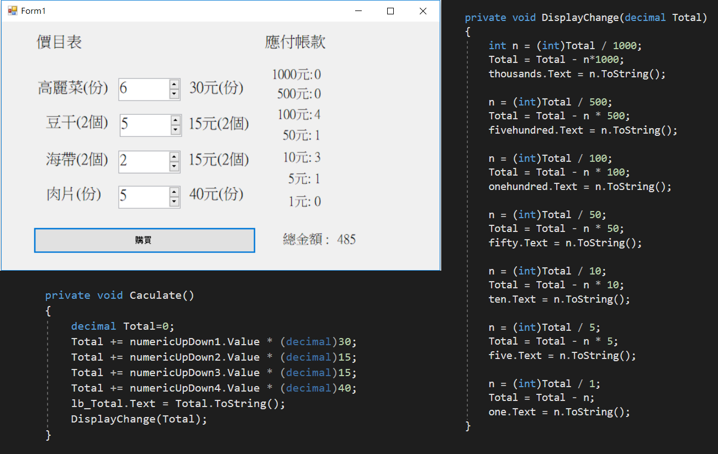Increase the 肉片(份) quantity with up arrow

coord(175,192)
